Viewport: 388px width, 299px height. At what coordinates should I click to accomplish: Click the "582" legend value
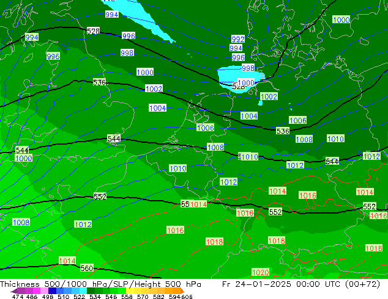pyautogui.click(x=159, y=297)
